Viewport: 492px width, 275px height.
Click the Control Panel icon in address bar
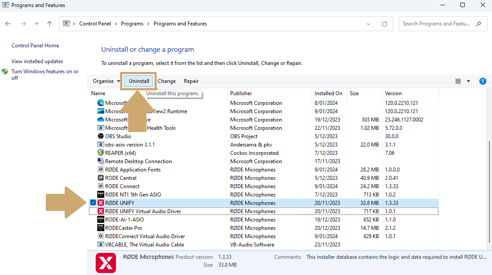tap(66, 23)
